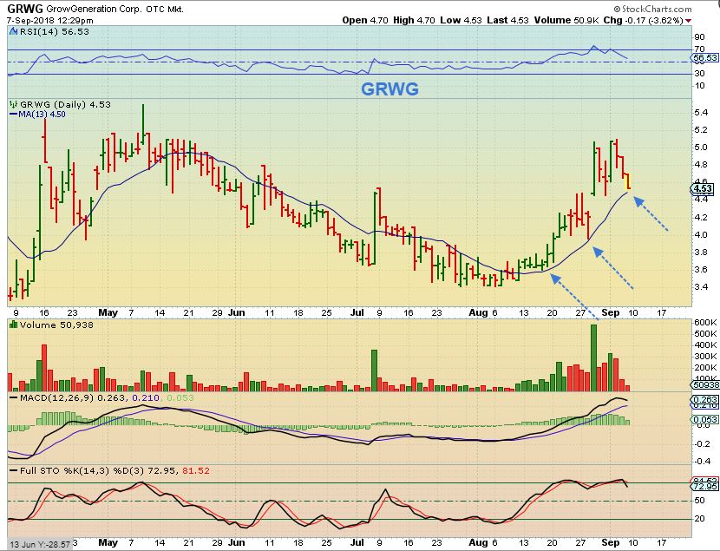
Task: Click the Volume 50.9K header value
Action: (x=567, y=20)
